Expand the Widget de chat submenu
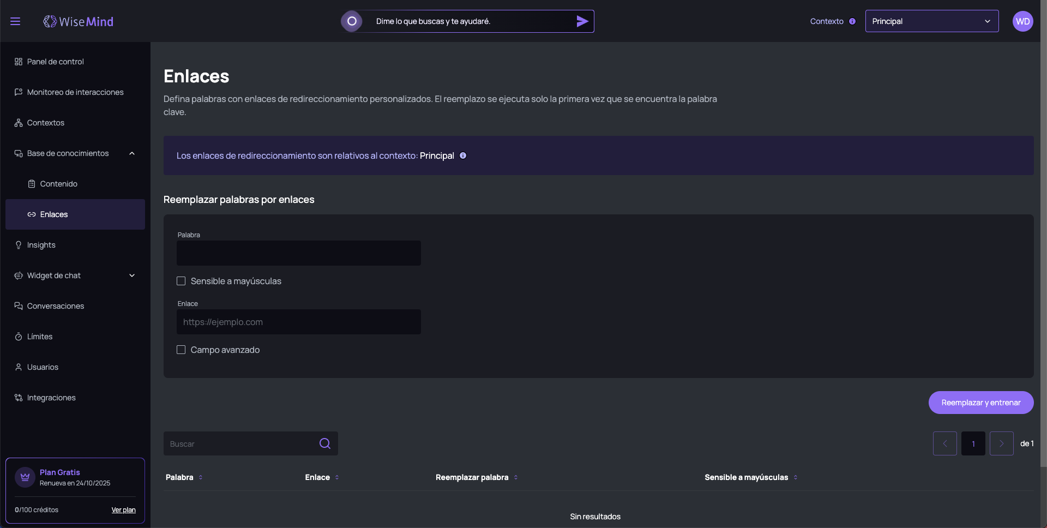 point(131,275)
